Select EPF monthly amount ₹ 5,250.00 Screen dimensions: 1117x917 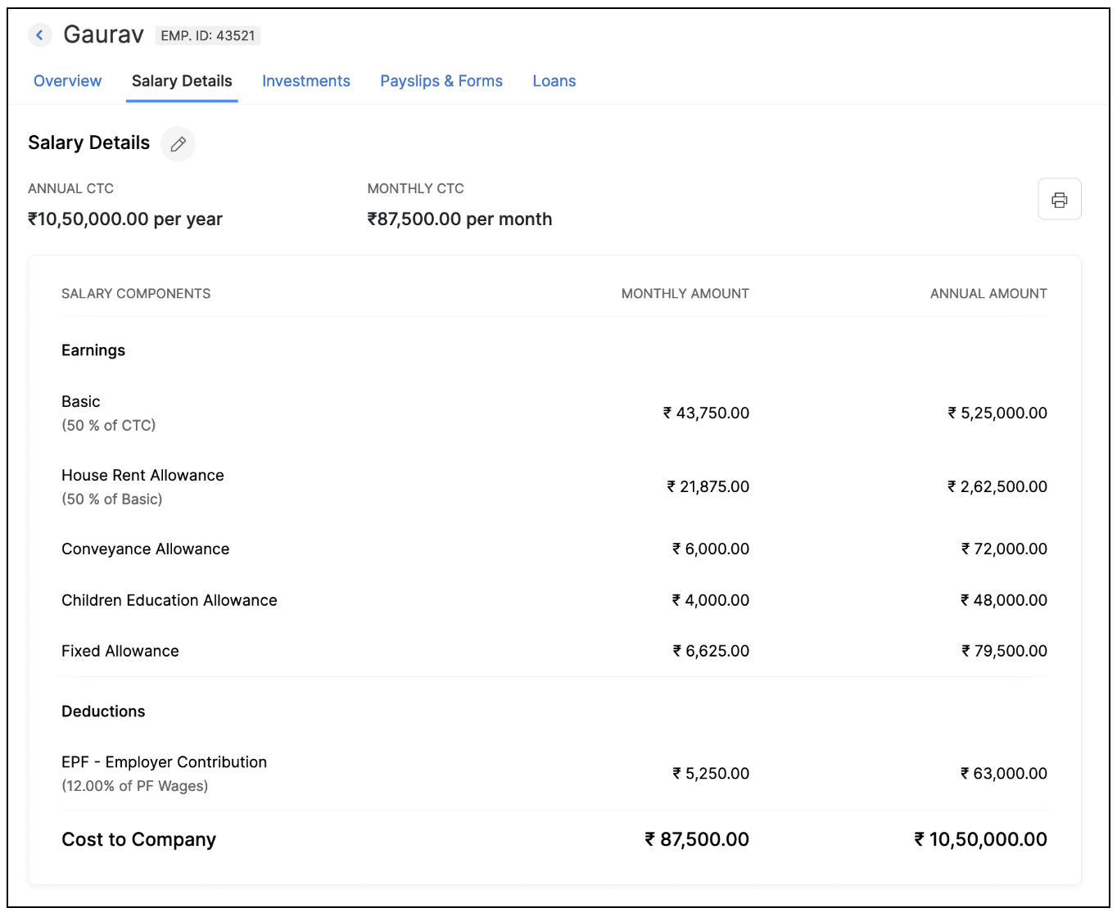[x=711, y=774]
